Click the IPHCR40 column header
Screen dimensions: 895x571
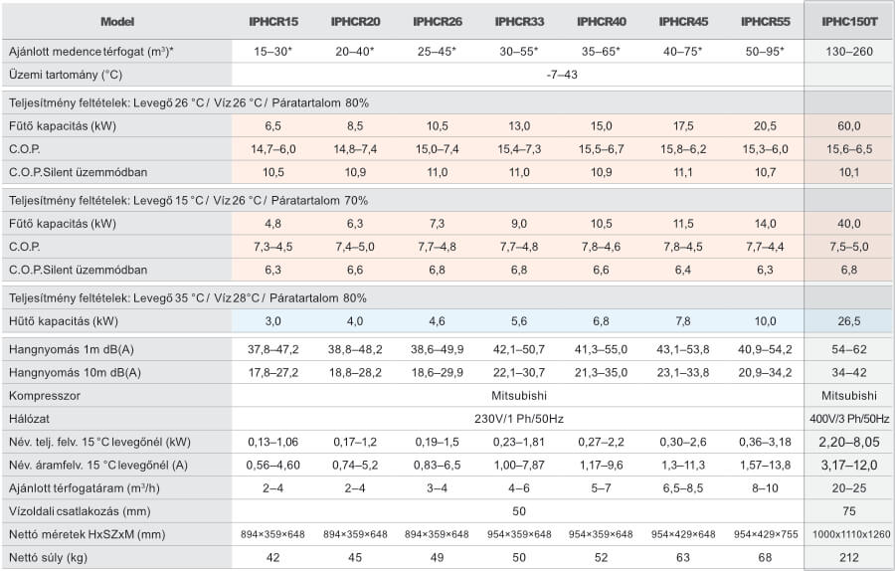coord(600,21)
